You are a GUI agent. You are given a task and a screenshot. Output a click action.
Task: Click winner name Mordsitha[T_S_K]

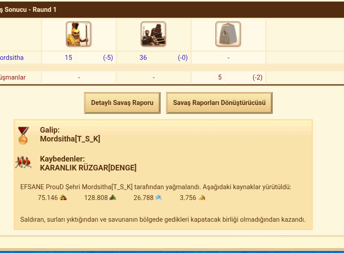pos(70,139)
